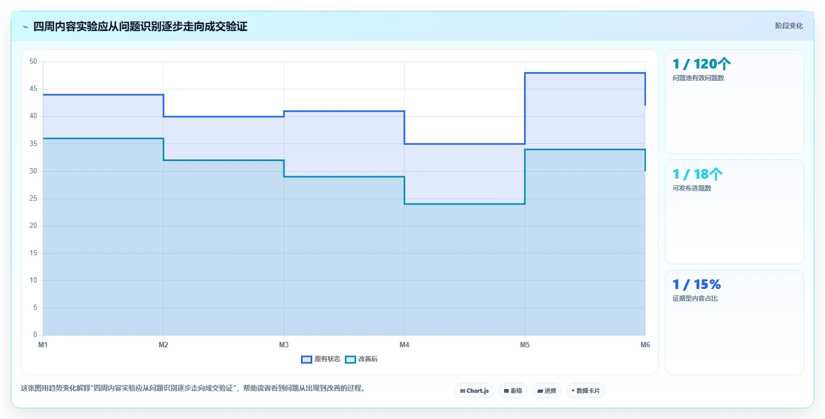Click the 表格 tag chip
Viewport: 825px width, 419px height.
pos(513,391)
